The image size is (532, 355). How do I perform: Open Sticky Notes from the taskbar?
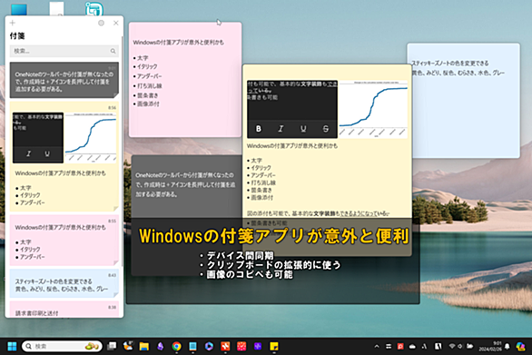pyautogui.click(x=274, y=346)
